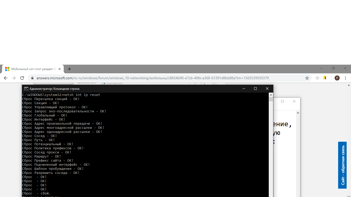Open the yellow extension icon
Viewport: 351px width, 197px height.
point(325,78)
